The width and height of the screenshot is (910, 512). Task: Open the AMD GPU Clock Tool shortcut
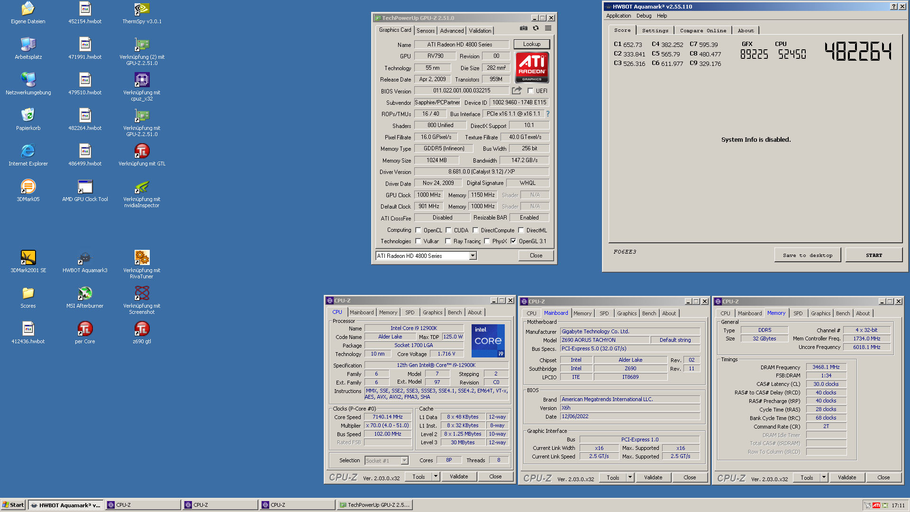pos(85,187)
